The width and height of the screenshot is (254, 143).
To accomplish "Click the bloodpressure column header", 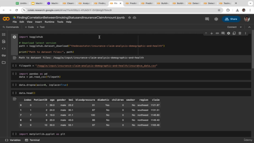I will [85, 100].
